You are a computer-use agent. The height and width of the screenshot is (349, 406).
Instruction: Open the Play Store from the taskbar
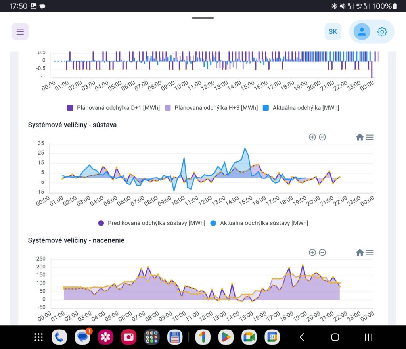226,337
